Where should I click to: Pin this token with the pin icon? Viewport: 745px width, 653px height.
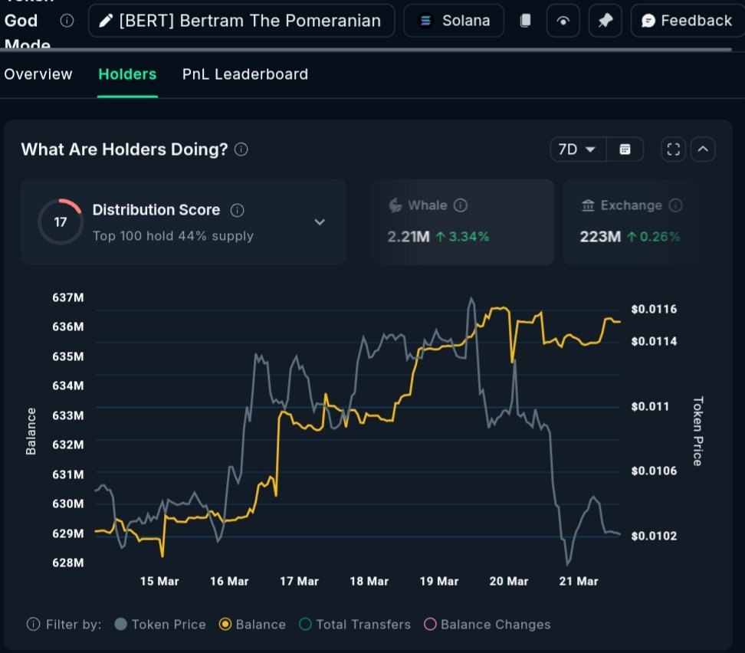pos(606,21)
